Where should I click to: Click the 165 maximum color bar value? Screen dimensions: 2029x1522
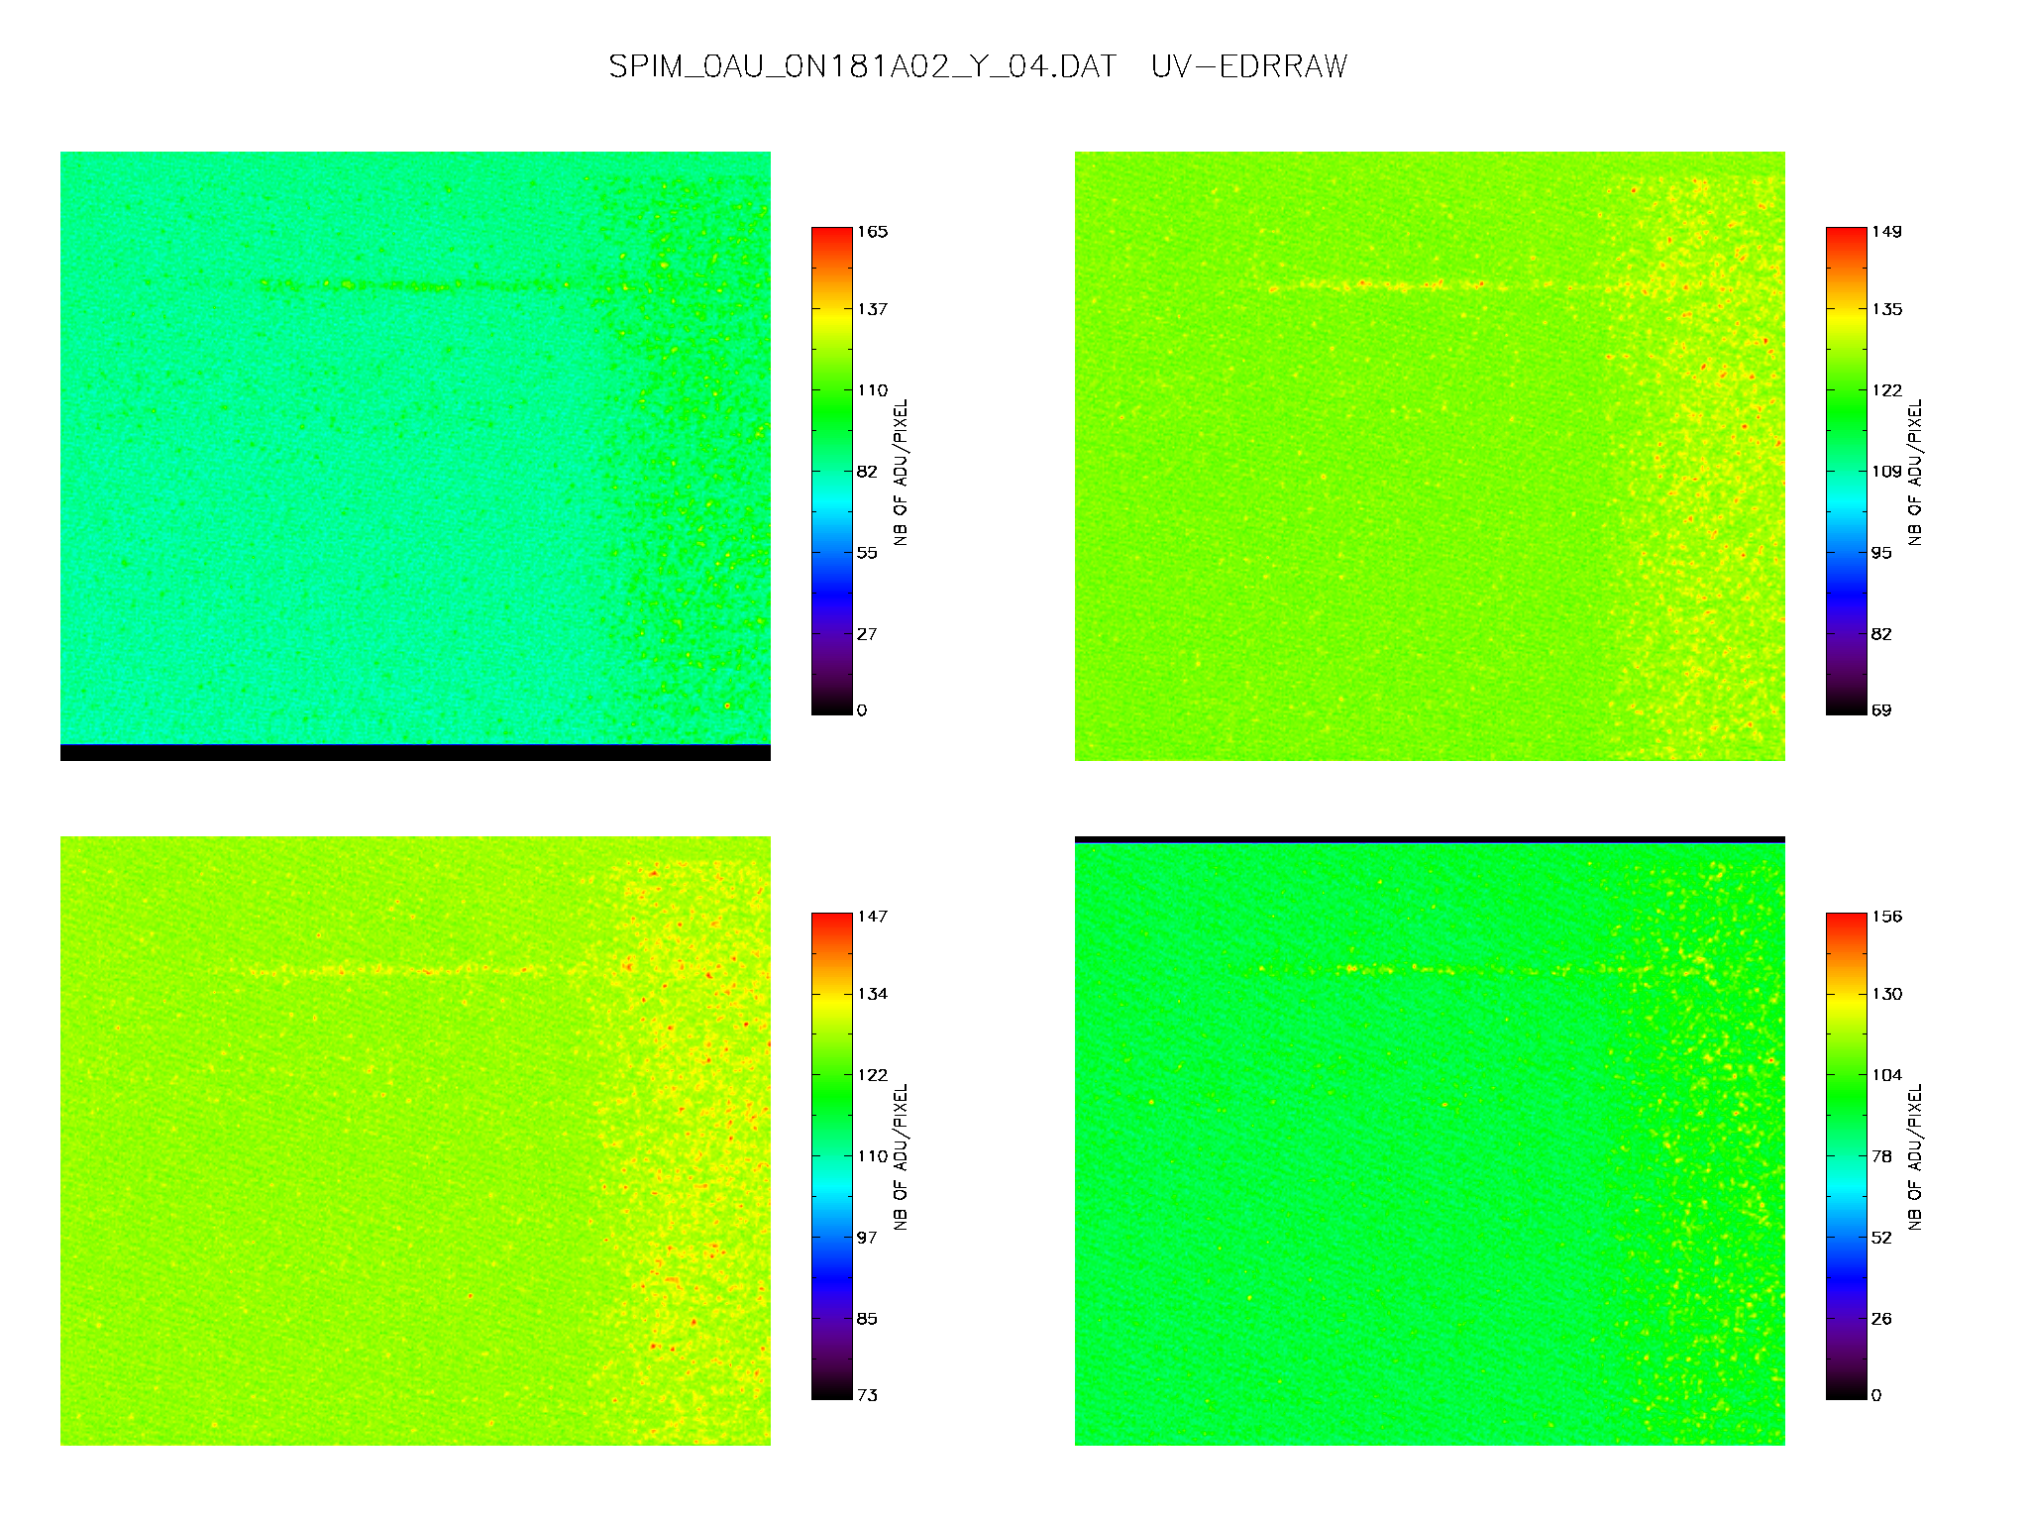[x=873, y=232]
